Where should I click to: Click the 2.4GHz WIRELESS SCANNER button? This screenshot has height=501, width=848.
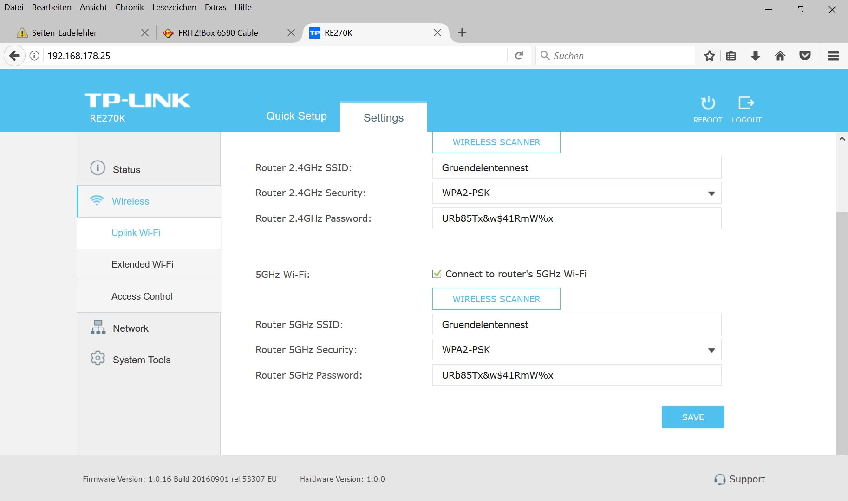496,142
